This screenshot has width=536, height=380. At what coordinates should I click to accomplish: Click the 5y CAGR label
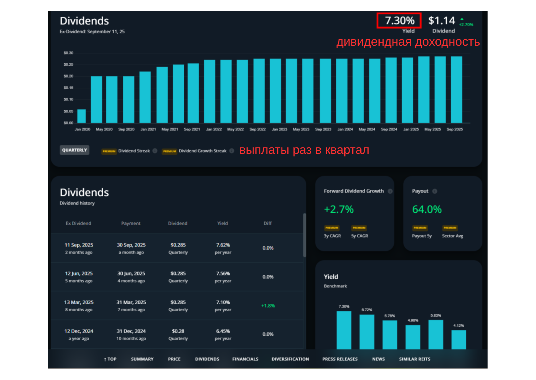360,236
